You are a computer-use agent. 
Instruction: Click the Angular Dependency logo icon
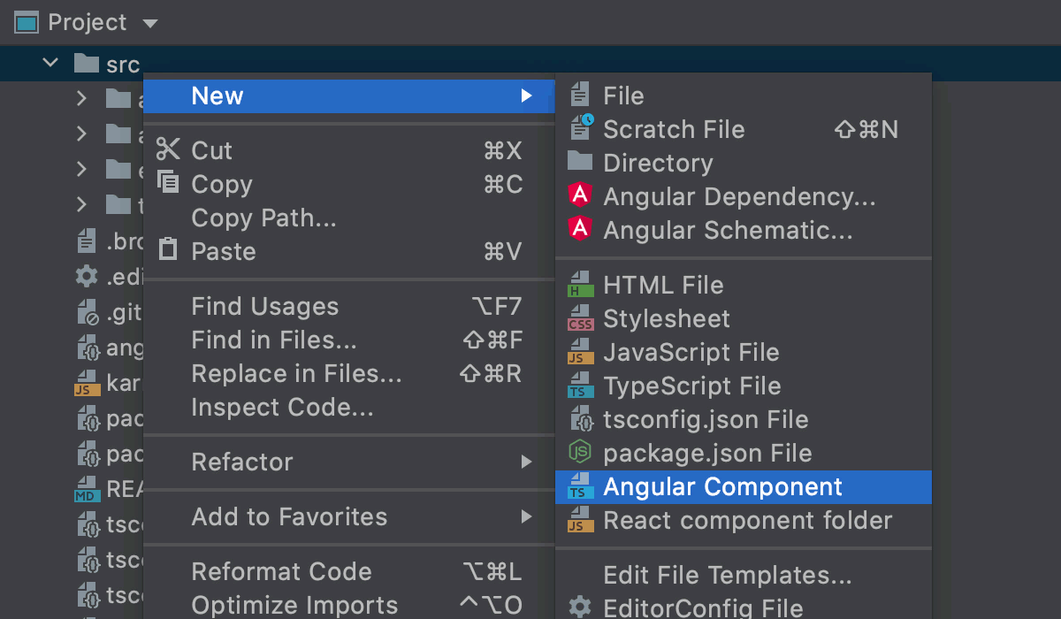point(580,195)
